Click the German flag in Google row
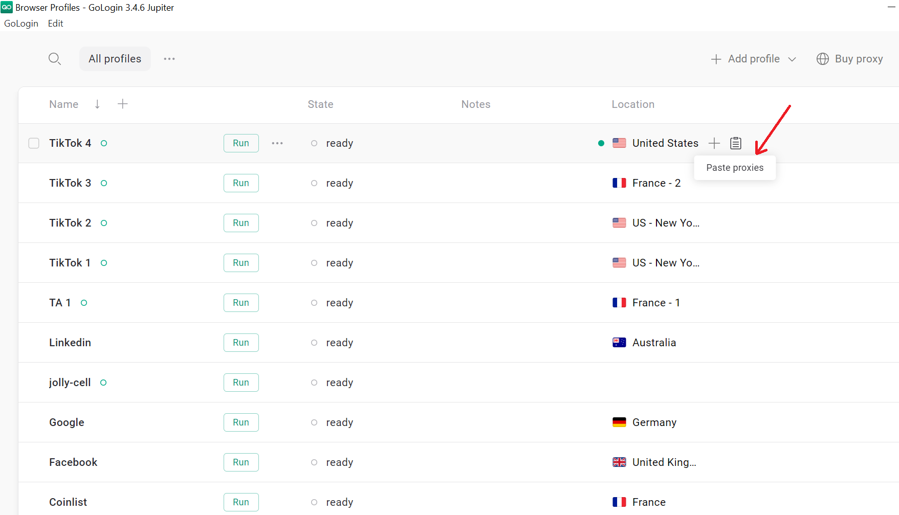Screen dimensions: 899x515 619,422
